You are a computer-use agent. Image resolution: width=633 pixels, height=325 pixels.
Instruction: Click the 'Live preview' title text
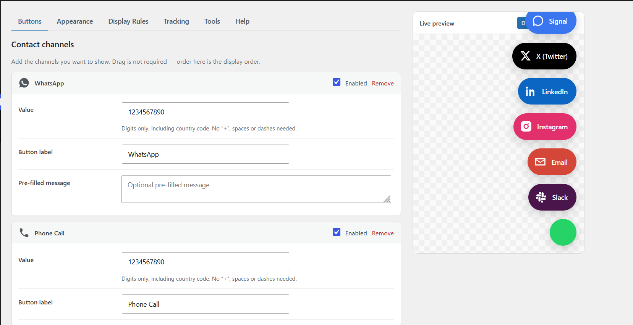[x=437, y=23]
